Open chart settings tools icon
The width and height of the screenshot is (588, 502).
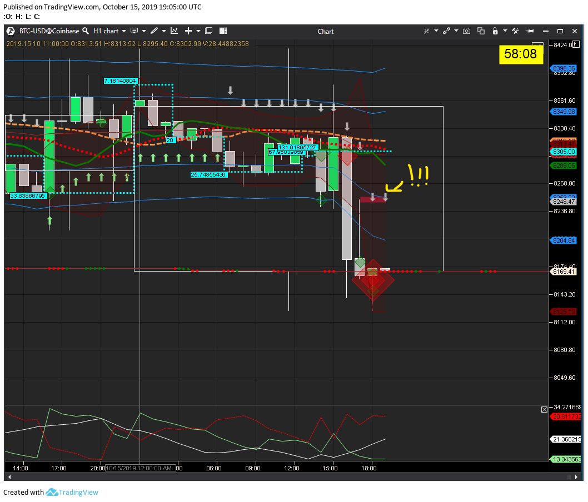point(516,31)
